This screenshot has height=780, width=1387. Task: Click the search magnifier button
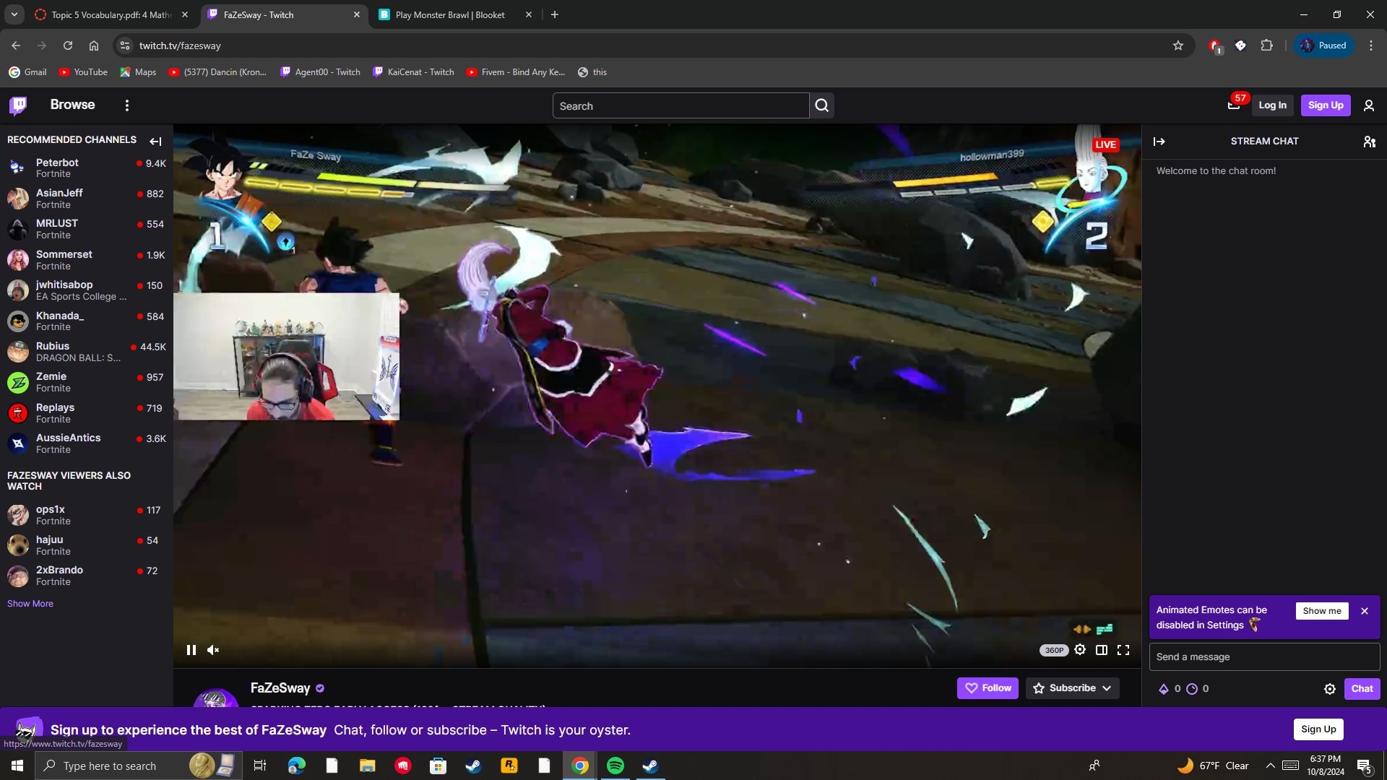(x=822, y=105)
